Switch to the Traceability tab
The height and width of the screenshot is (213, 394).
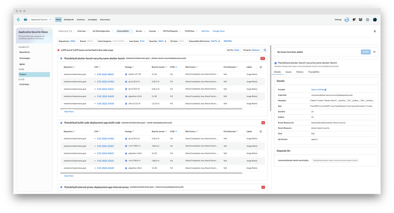tap(314, 72)
